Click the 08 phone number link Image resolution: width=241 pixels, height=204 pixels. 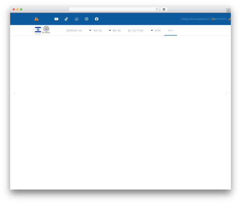click(x=221, y=19)
